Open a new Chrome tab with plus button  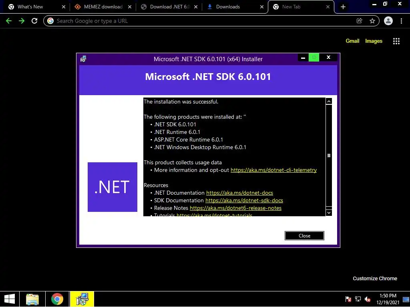[x=343, y=7]
